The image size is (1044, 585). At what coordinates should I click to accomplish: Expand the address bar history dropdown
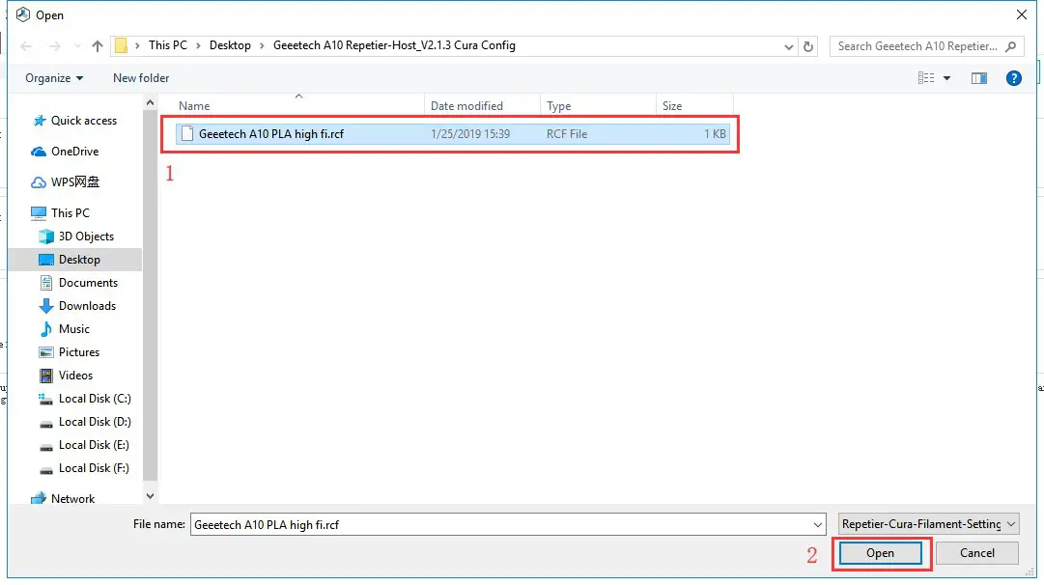pos(788,46)
